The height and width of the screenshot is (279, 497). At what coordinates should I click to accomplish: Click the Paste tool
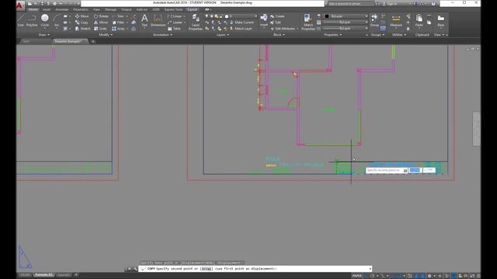tap(419, 21)
